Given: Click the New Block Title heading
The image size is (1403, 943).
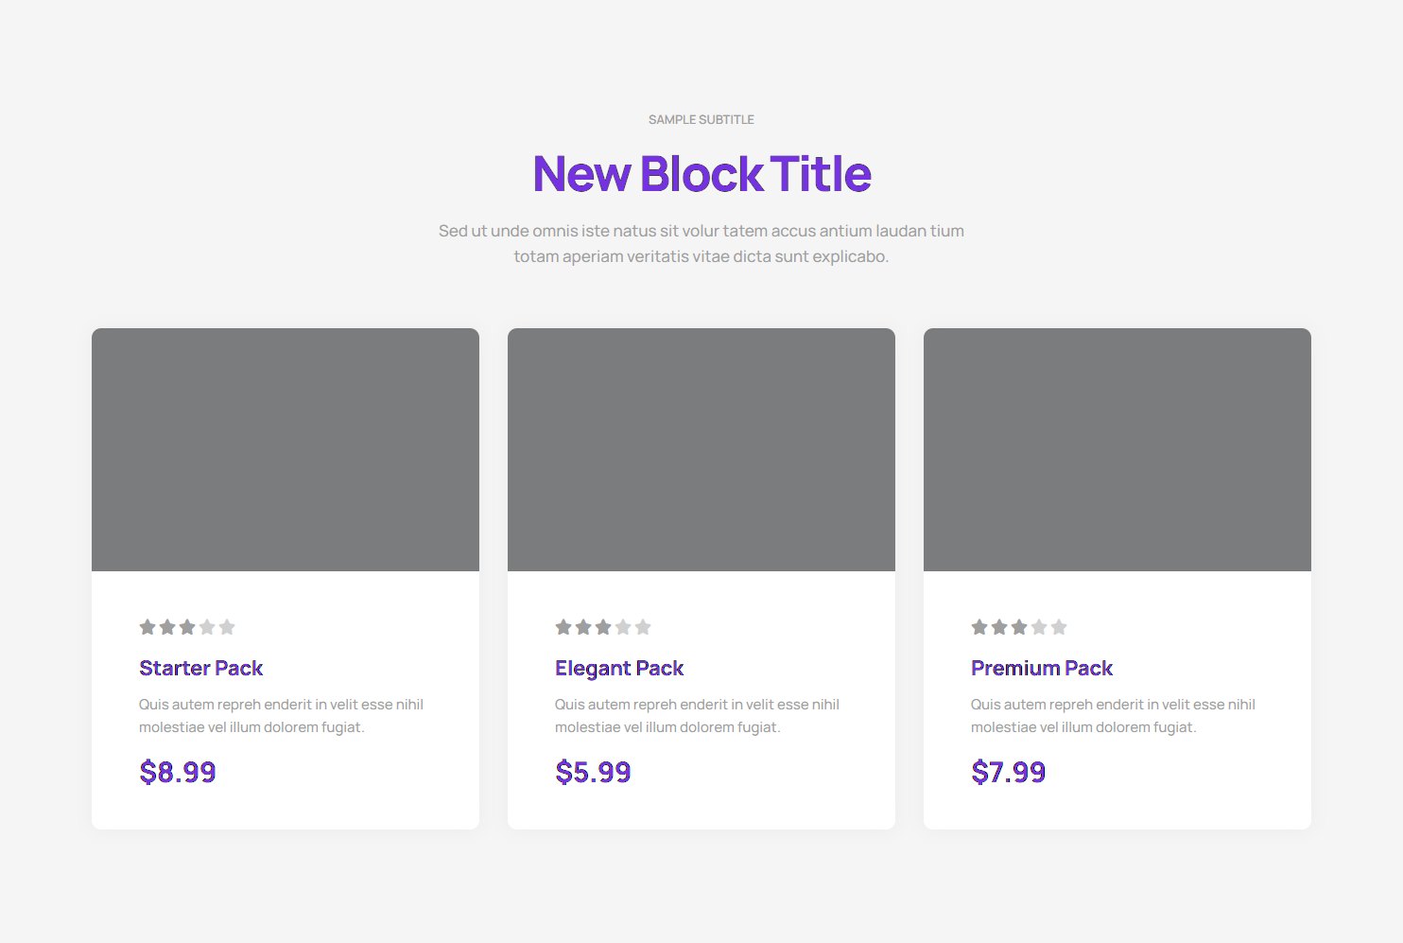Looking at the screenshot, I should pyautogui.click(x=701, y=174).
